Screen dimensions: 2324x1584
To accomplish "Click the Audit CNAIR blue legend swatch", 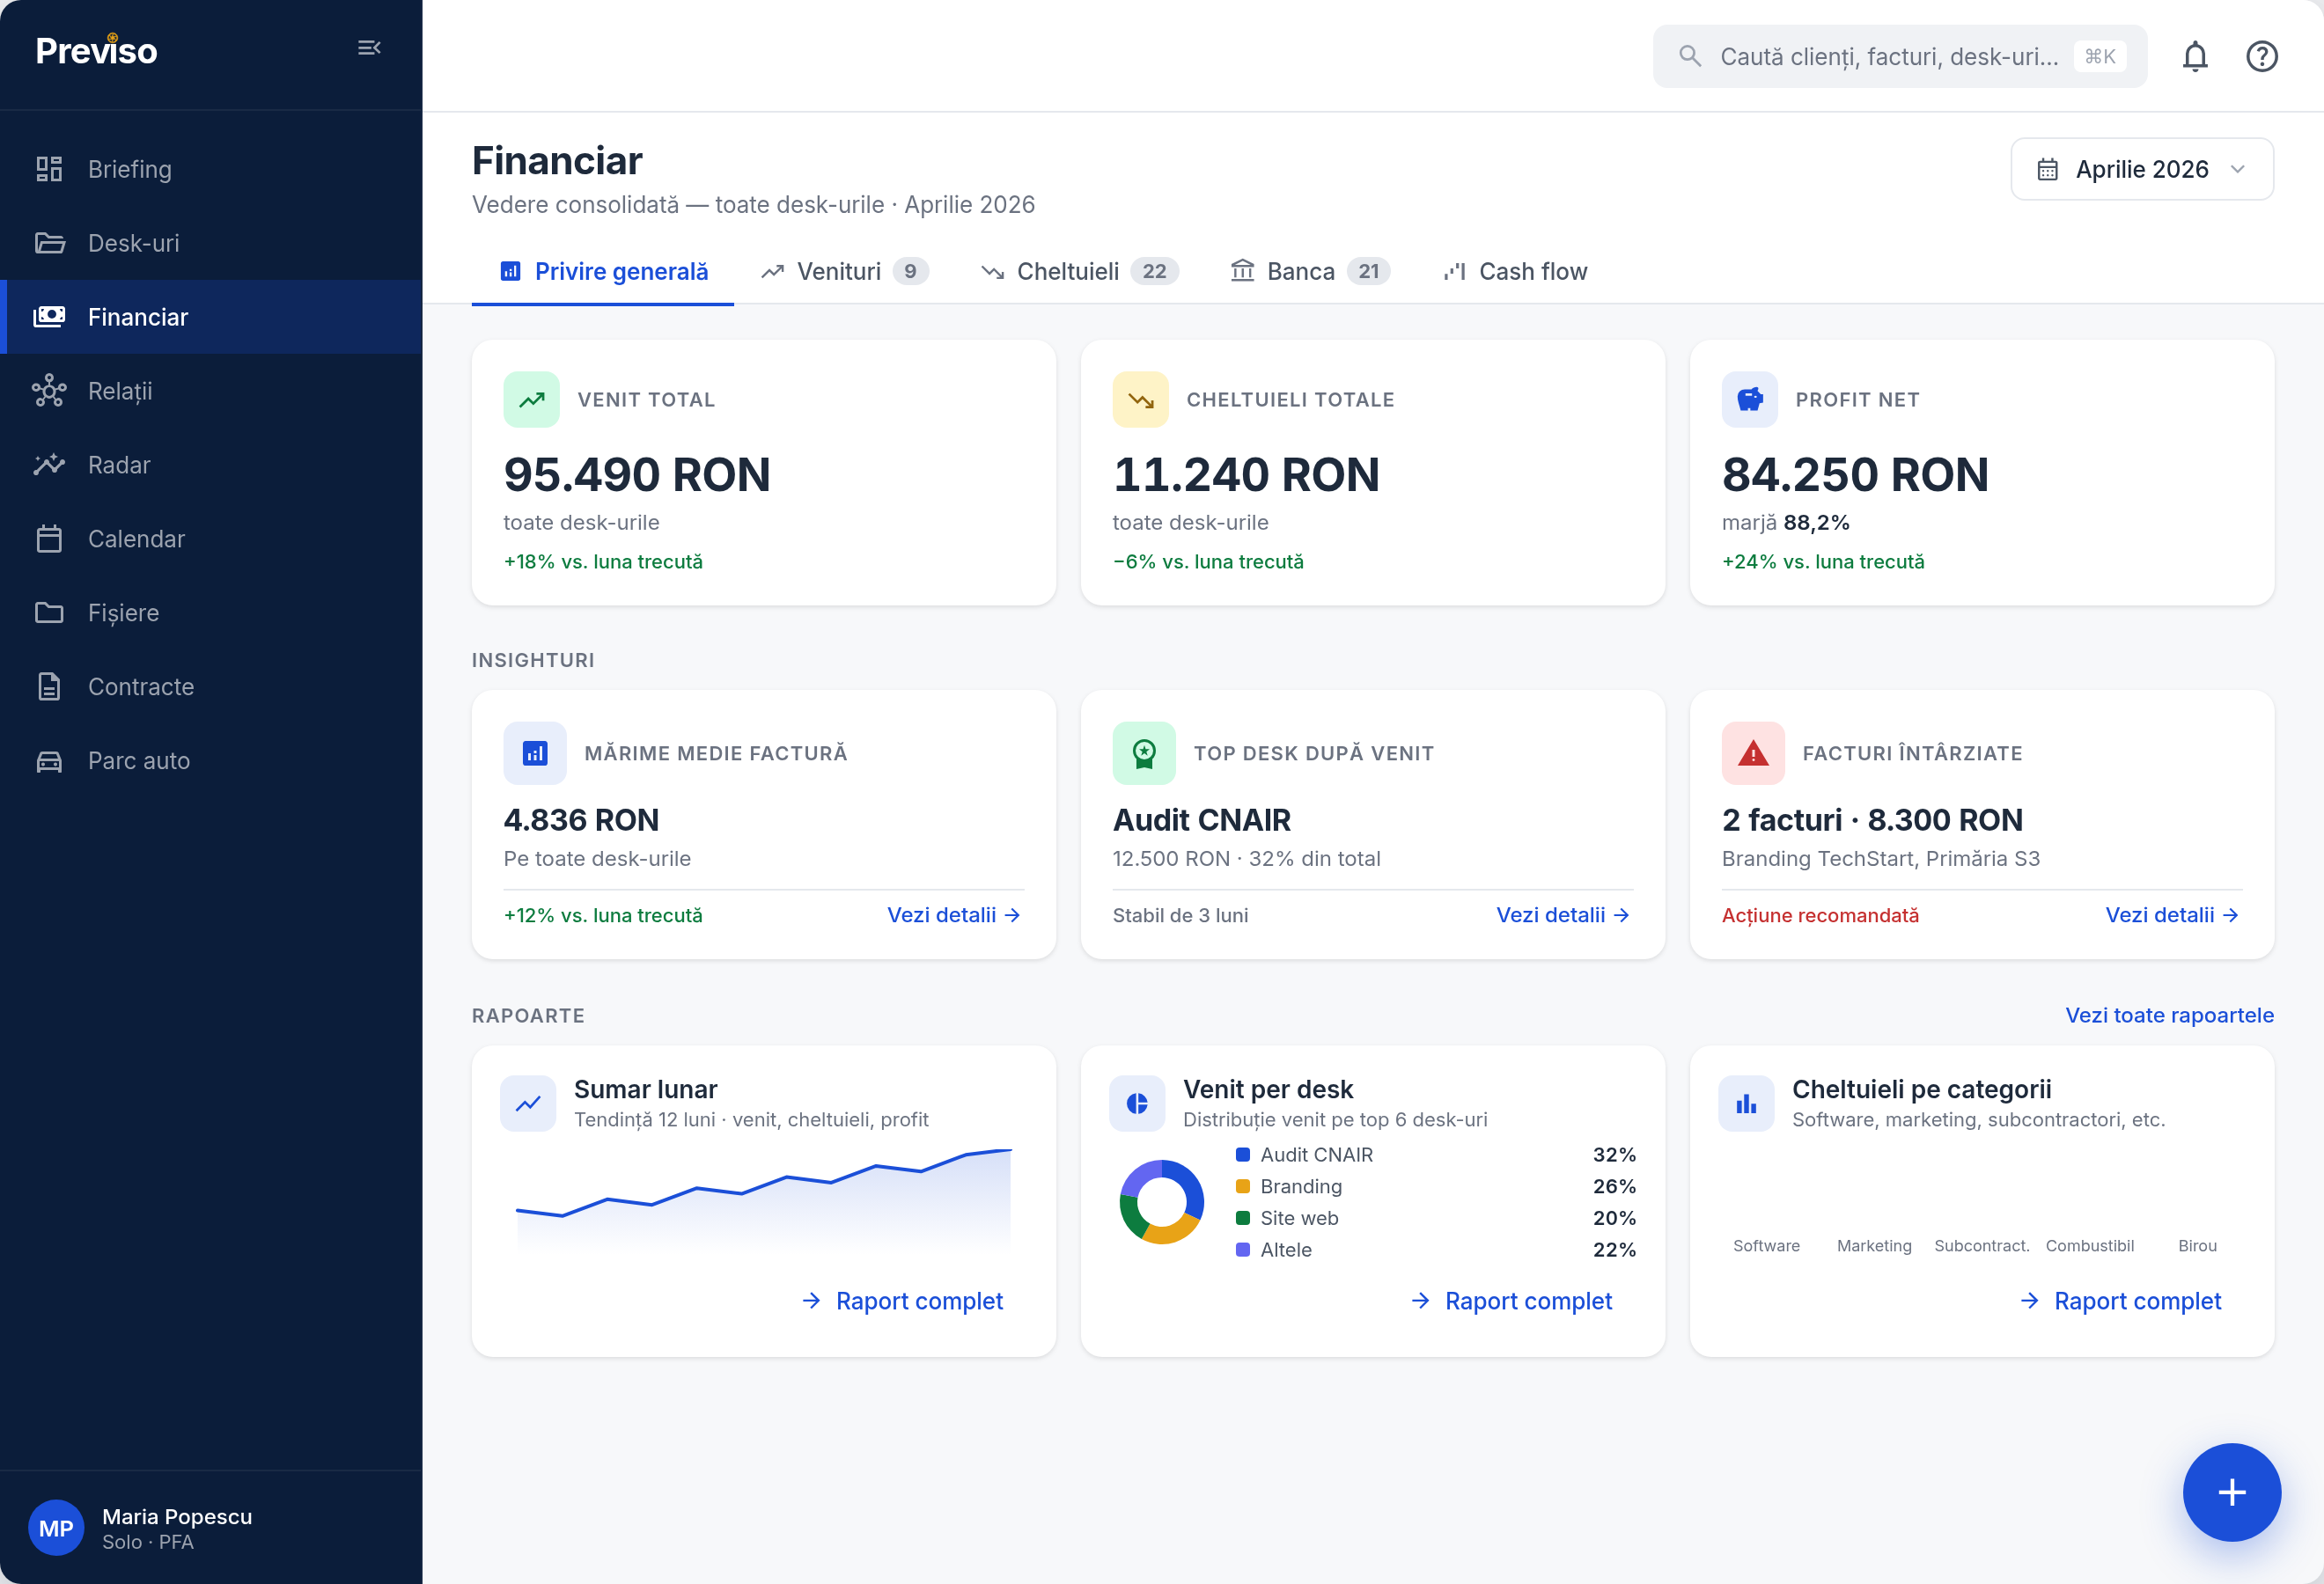I will pos(1242,1155).
